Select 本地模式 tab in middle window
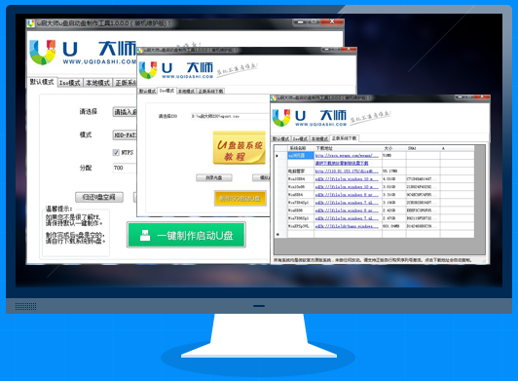Screen dimensions: 518x381 [186, 91]
